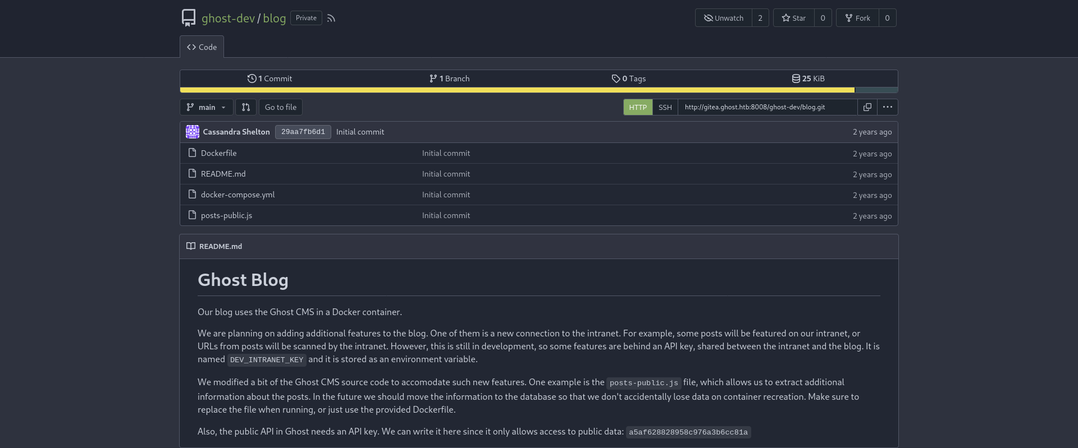This screenshot has width=1078, height=448.
Task: Open the 1 Commit history
Action: (269, 78)
